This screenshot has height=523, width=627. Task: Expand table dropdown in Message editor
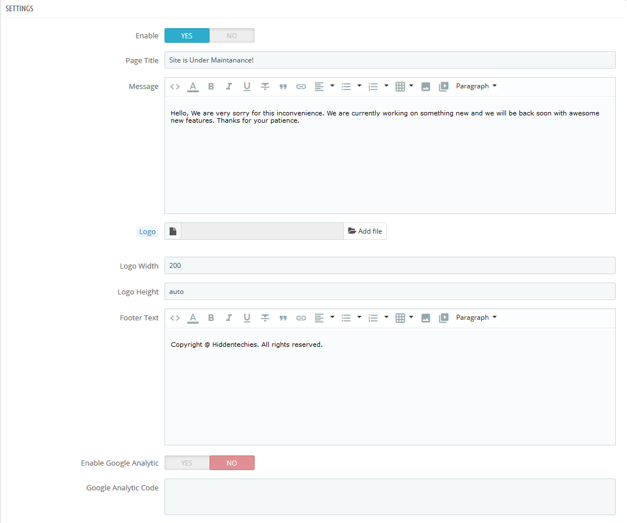[411, 86]
